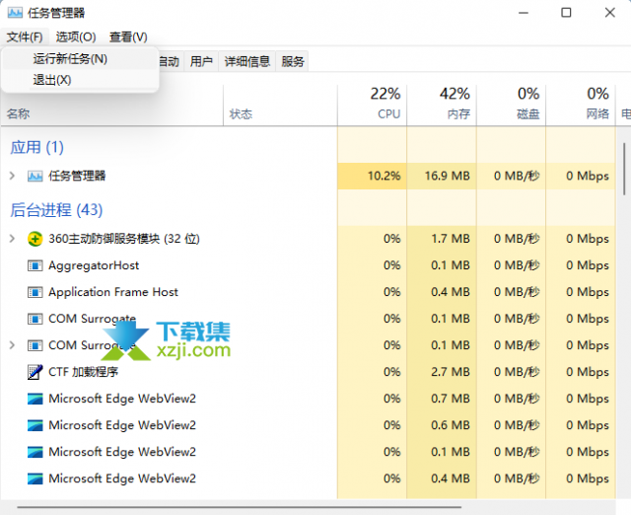
Task: Click the 0.6 MB memory value
Action: (x=451, y=425)
